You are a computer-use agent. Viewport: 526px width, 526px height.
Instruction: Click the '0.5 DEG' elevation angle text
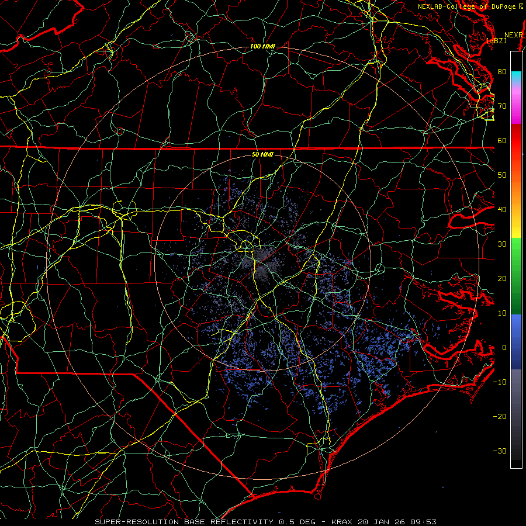coord(297,522)
